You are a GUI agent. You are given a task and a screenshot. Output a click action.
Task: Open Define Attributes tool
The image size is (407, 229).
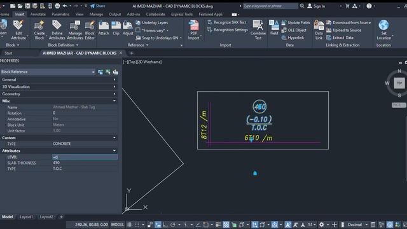coord(57,30)
